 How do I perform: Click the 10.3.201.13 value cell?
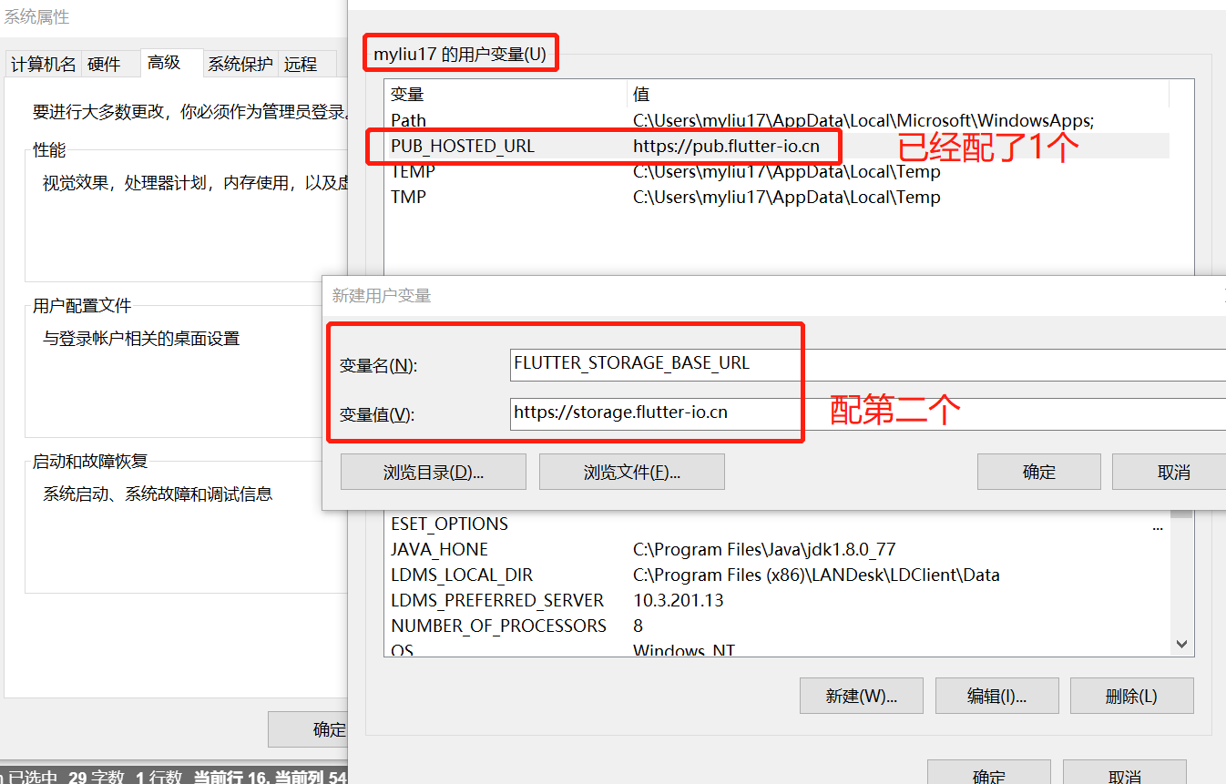pyautogui.click(x=679, y=600)
